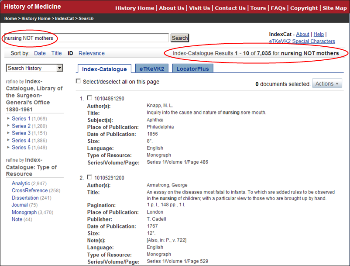Open the IndexCat Help link
The width and height of the screenshot is (350, 266).
click(x=319, y=35)
